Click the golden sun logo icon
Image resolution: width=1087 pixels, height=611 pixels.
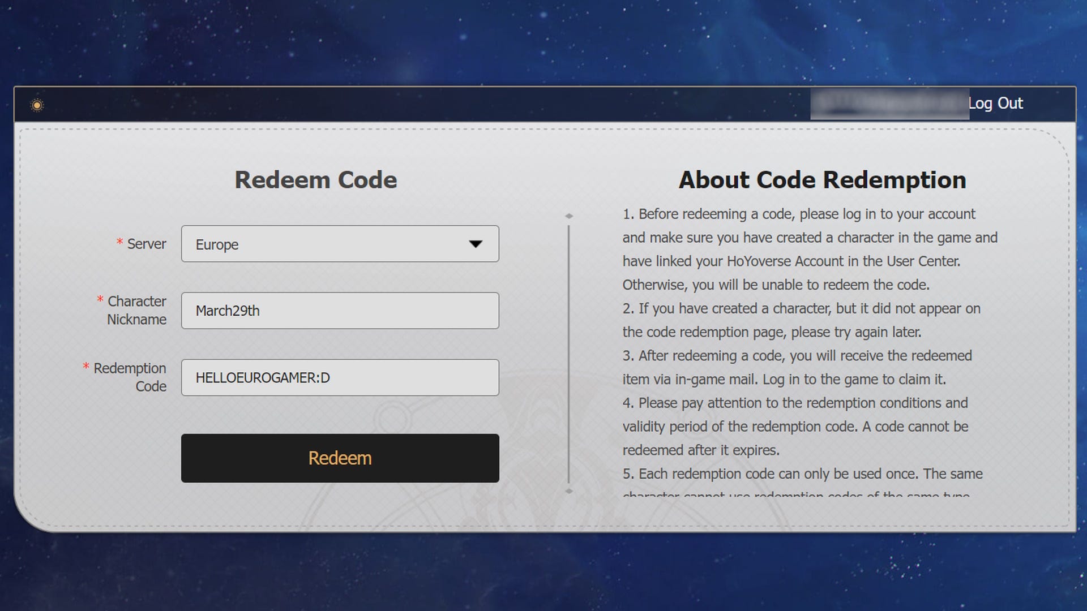tap(37, 105)
